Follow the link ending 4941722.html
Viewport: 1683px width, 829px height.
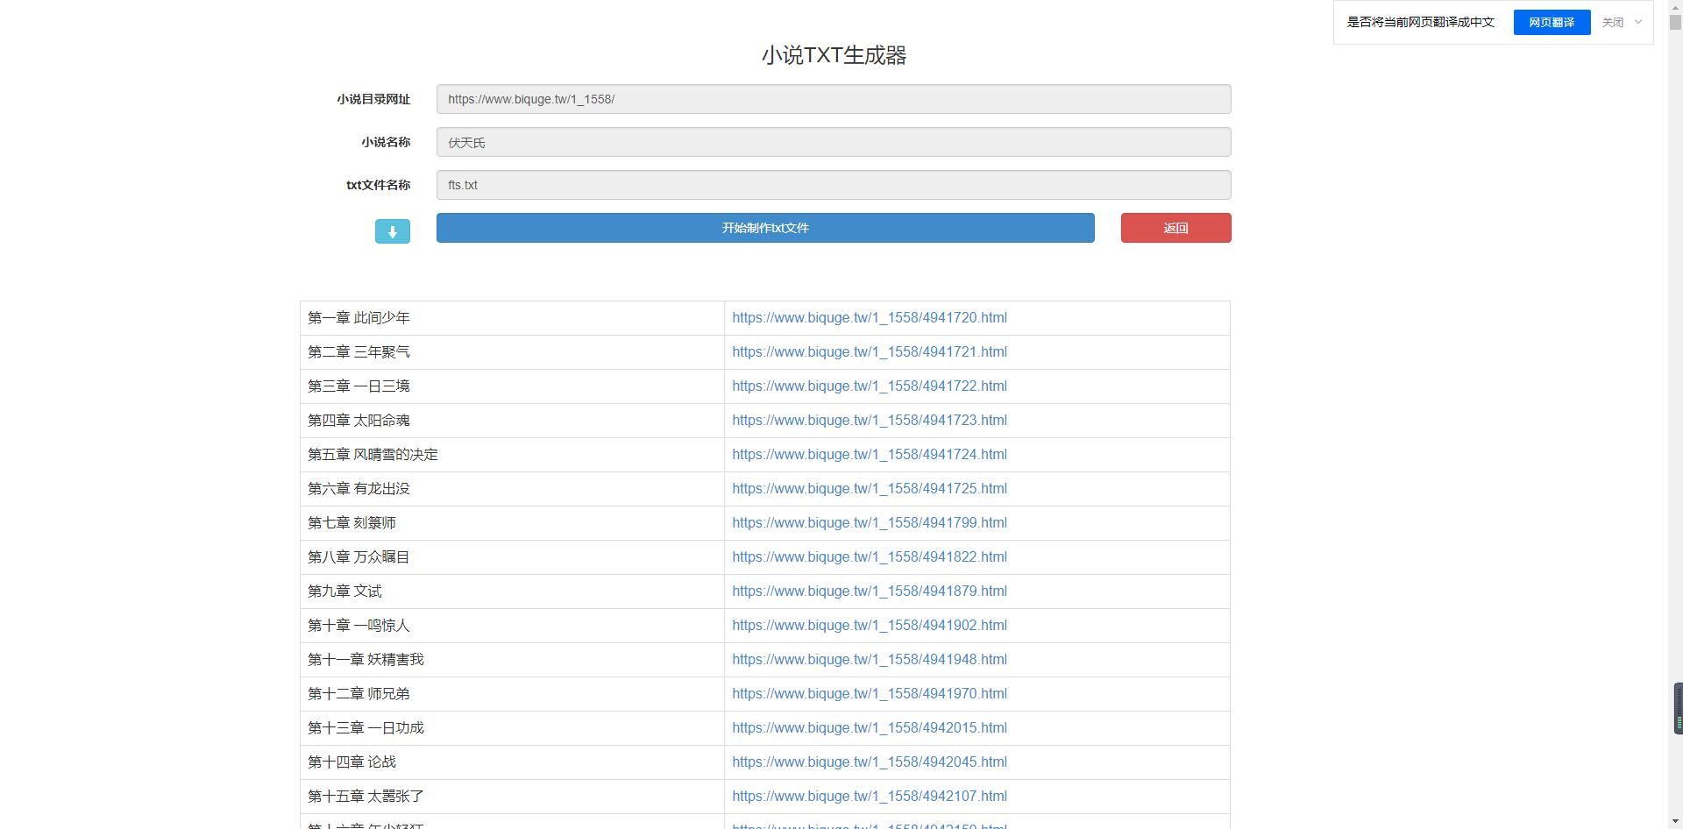(869, 386)
